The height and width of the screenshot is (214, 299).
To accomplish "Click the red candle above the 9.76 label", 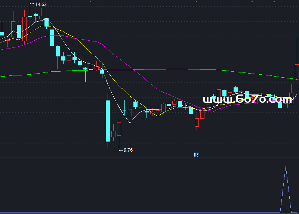I will 119,129.
